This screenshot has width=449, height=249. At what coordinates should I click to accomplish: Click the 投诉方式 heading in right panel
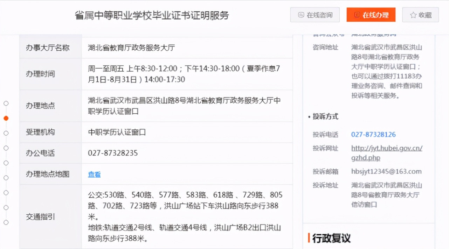pos(326,116)
